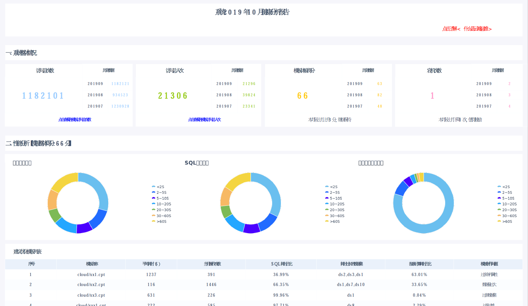
Task: Click the history value 21296
Action: (x=249, y=84)
